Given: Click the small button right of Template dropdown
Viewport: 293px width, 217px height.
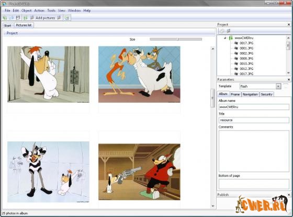Looking at the screenshot, I should click(x=285, y=86).
